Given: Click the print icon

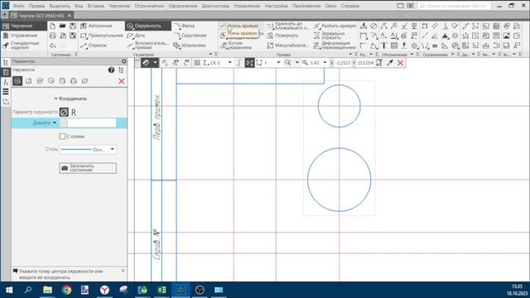Looking at the screenshot, I should [53, 36].
